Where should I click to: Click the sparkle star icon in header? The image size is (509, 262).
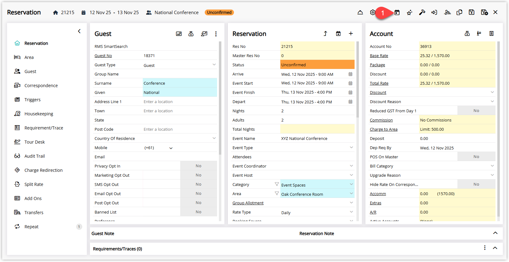(410, 12)
